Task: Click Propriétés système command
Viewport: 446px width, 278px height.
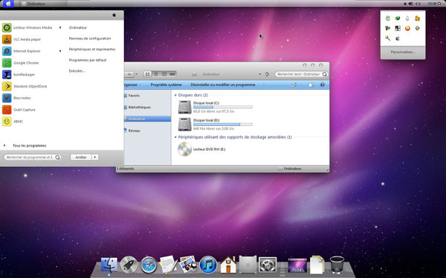Action: (x=166, y=85)
